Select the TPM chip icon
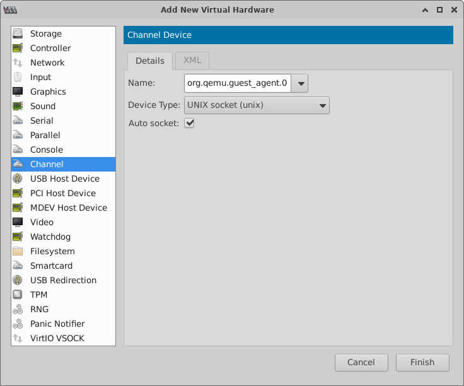Screen dimensions: 464x386 click(x=18, y=295)
